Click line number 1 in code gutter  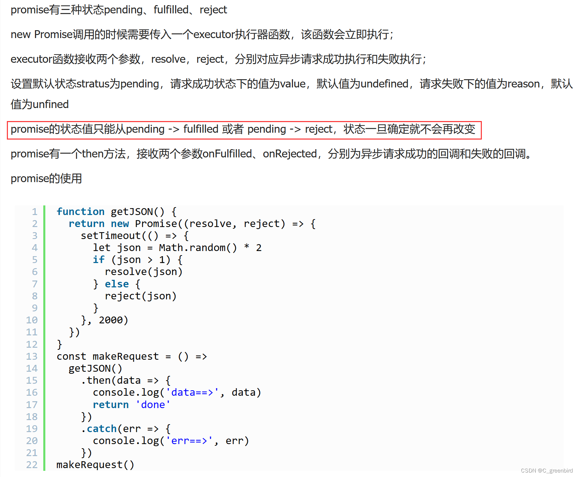(35, 212)
